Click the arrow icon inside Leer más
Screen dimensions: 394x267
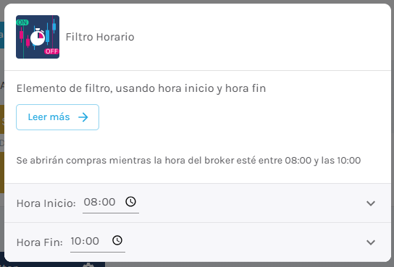coord(83,117)
